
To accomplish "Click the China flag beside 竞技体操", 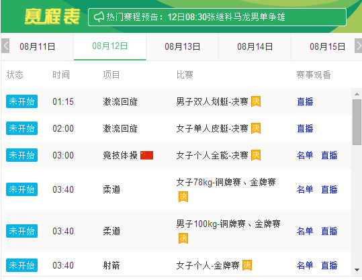I will [146, 155].
